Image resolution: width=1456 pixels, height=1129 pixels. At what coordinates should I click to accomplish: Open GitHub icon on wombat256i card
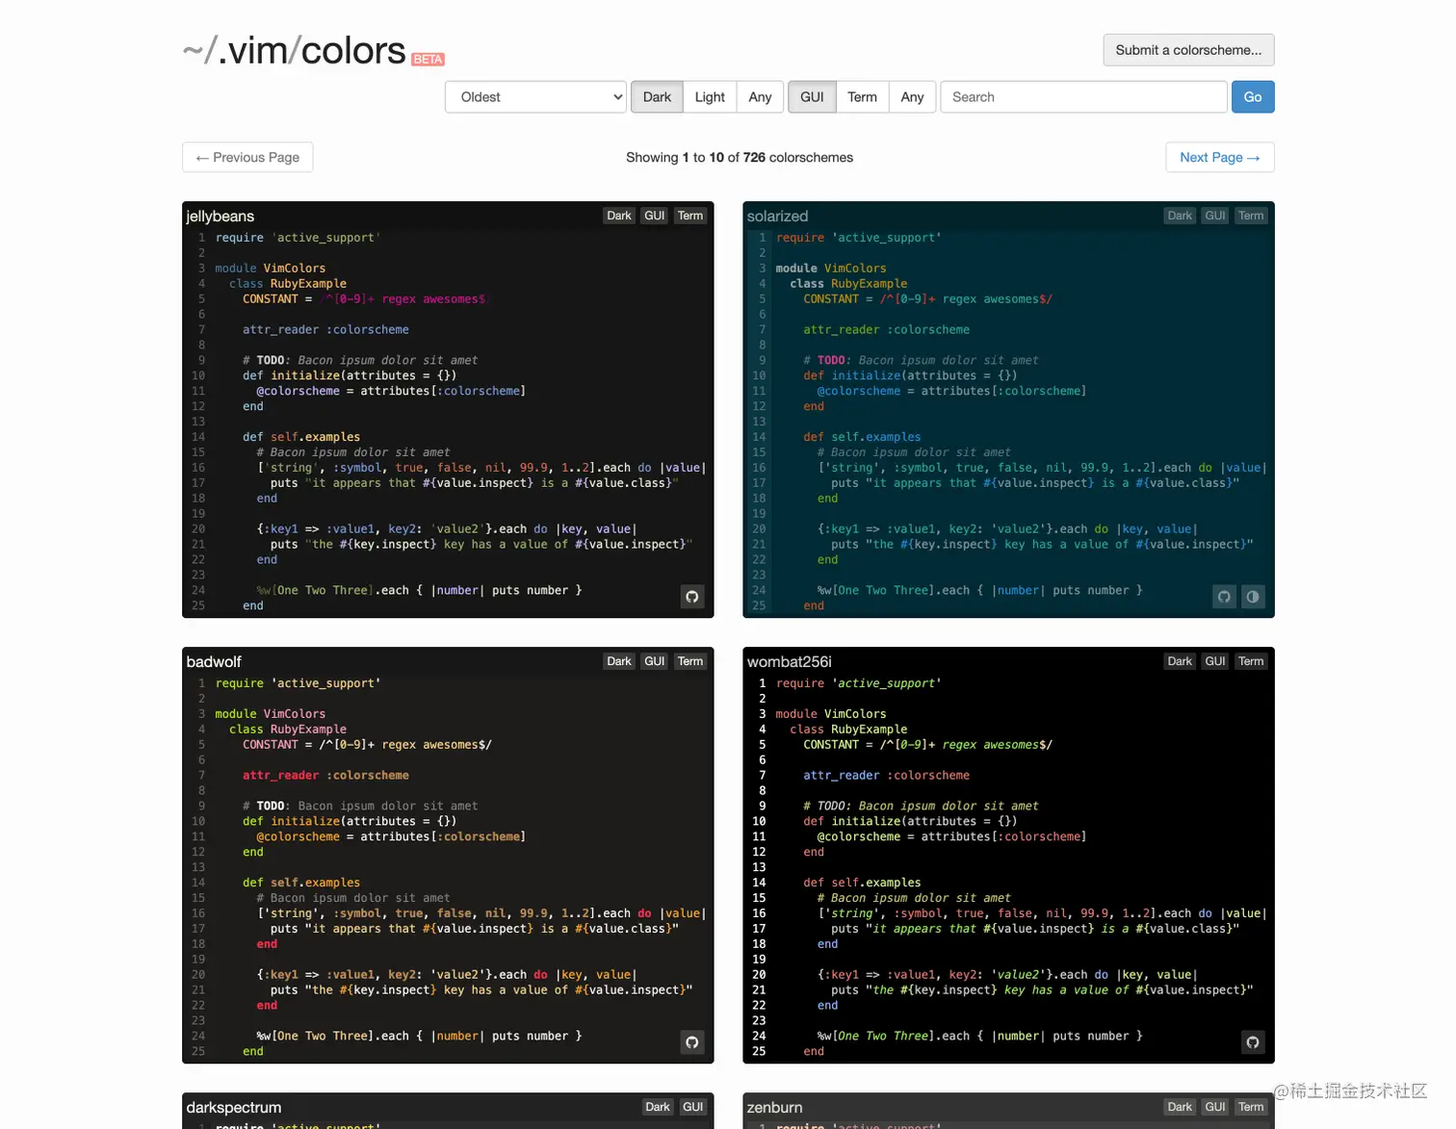(x=1253, y=1042)
